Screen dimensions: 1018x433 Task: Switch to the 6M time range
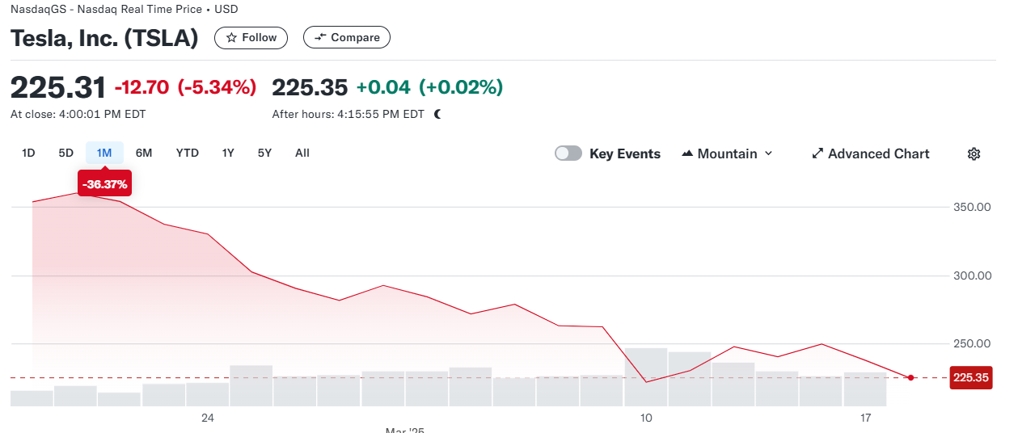tap(144, 153)
